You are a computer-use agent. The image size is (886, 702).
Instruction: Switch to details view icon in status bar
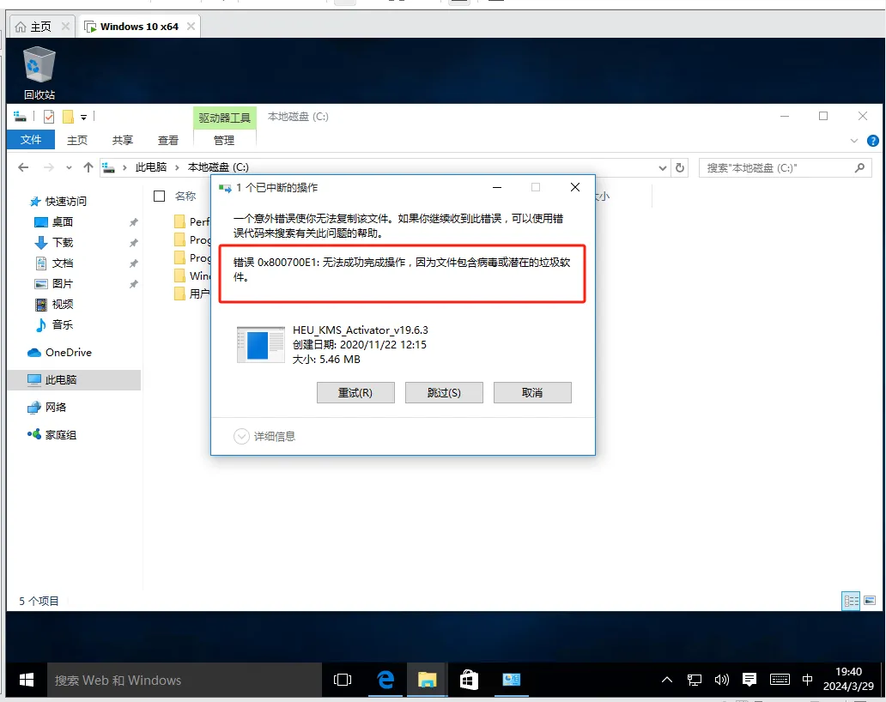click(x=851, y=601)
